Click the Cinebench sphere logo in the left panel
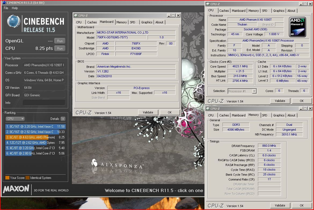This screenshot has width=314, height=210. tap(13, 21)
